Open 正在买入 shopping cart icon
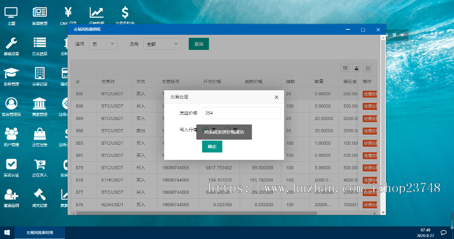Screen dimensions: 454x239 click(x=40, y=168)
